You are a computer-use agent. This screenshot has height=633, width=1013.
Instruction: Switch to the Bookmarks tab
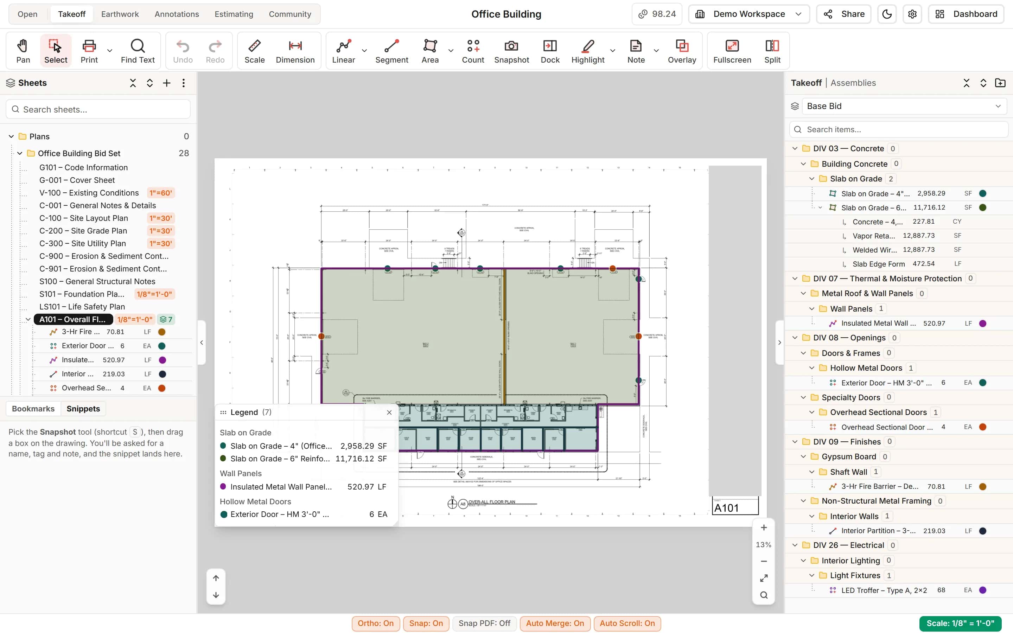[x=33, y=409]
